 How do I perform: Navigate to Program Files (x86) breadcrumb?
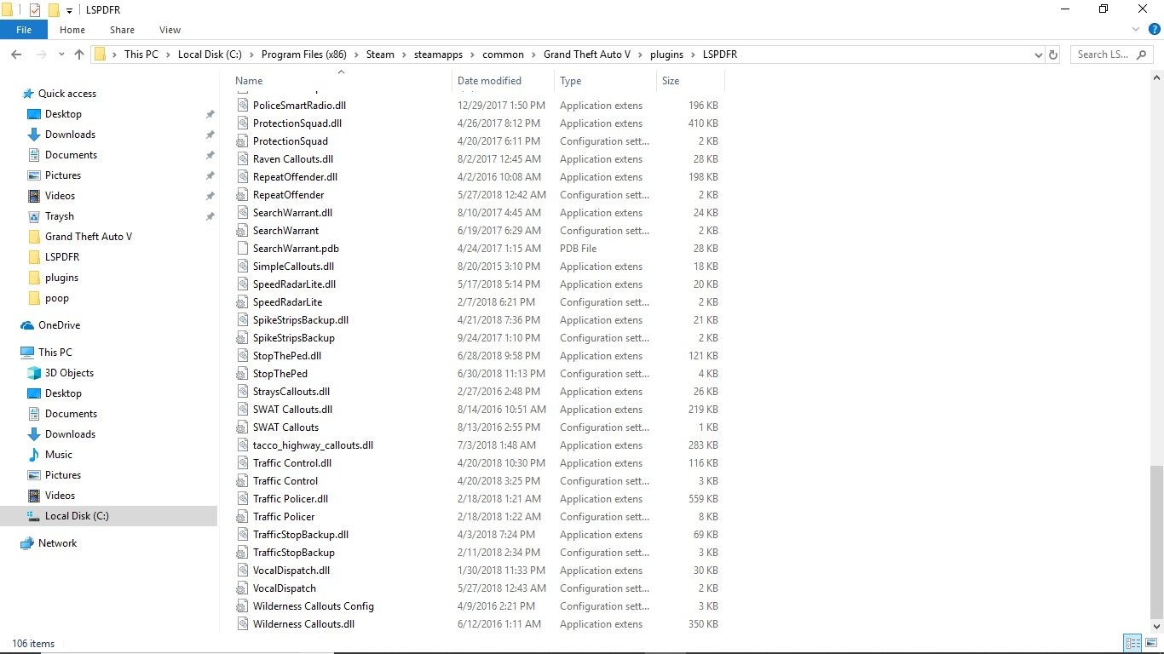point(304,54)
